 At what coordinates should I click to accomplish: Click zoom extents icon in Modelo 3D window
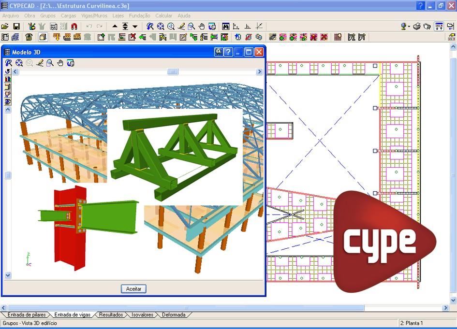tap(19, 63)
